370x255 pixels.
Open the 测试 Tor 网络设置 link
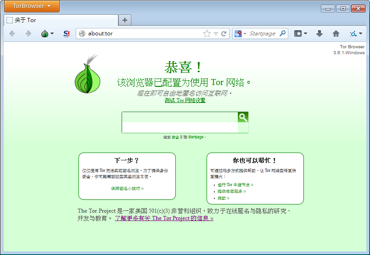tap(185, 100)
